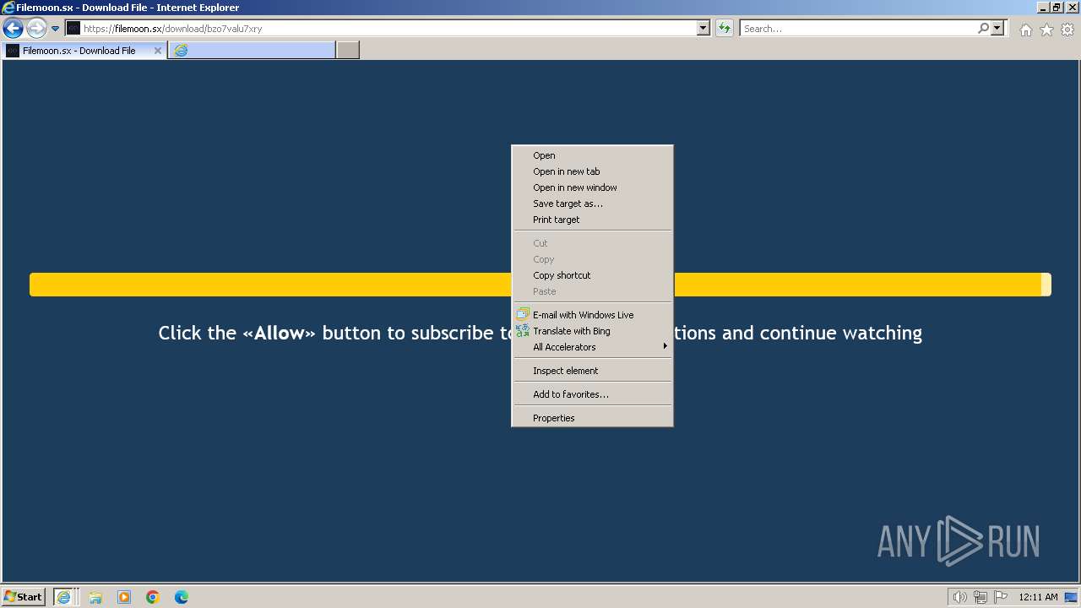Minimize the Internet Explorer window

(1043, 8)
